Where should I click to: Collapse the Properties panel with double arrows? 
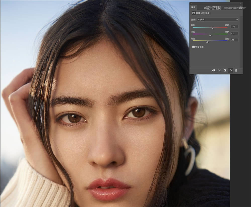tap(241, 3)
